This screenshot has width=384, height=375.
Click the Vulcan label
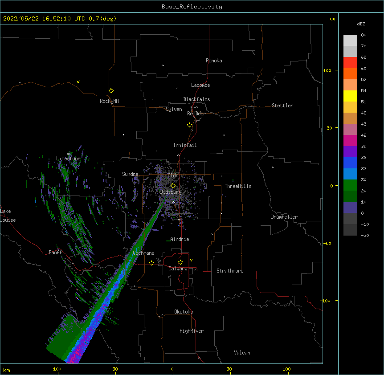pos(242,353)
